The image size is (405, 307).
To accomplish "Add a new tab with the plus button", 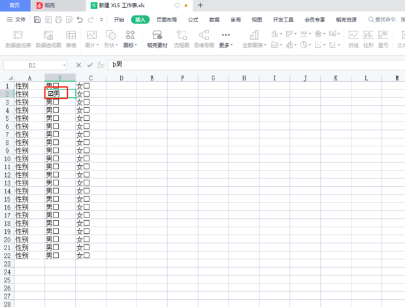I will point(200,5).
